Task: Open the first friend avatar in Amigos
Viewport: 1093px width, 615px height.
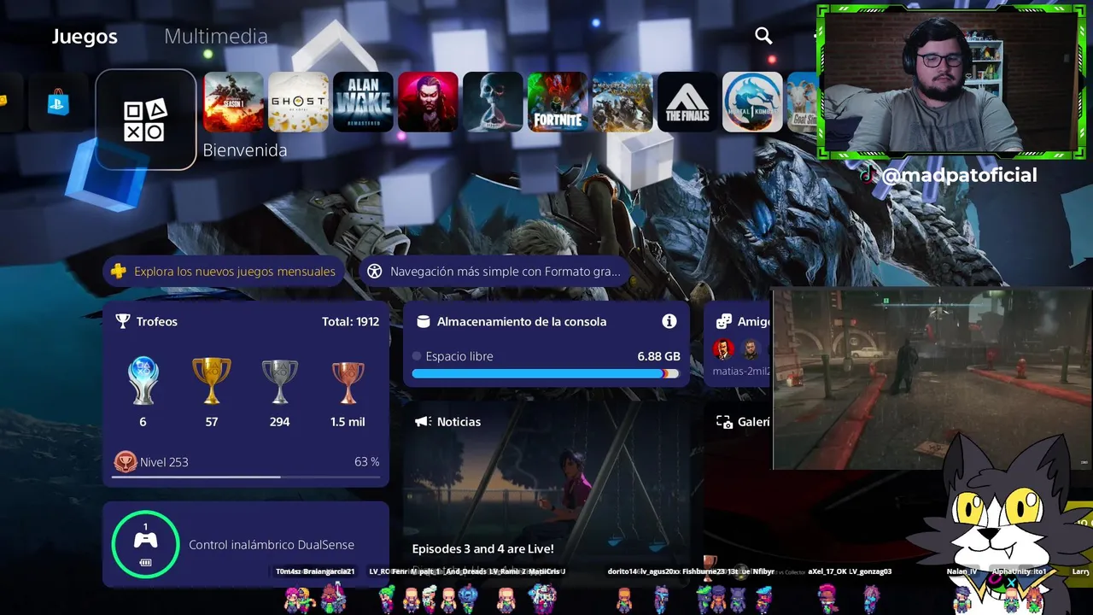Action: coord(723,349)
